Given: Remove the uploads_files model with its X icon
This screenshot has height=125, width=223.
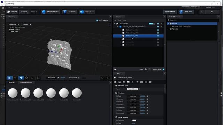Looking at the screenshot, I should tap(162, 27).
